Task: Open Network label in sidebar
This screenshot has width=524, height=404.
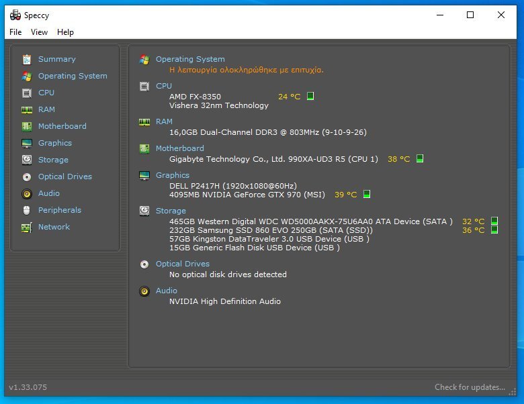Action: tap(54, 227)
